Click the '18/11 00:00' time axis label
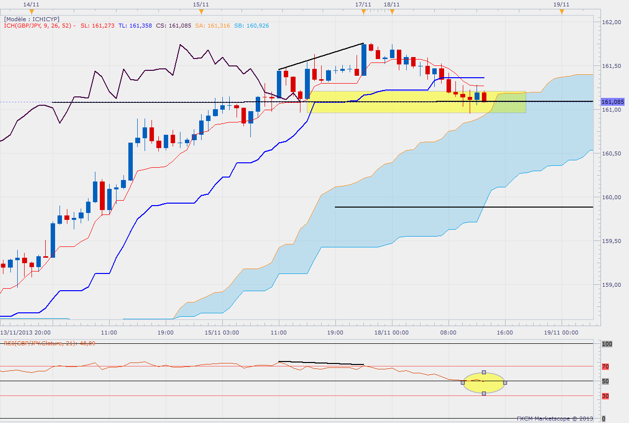Screen dimensions: 629x423 (391, 332)
